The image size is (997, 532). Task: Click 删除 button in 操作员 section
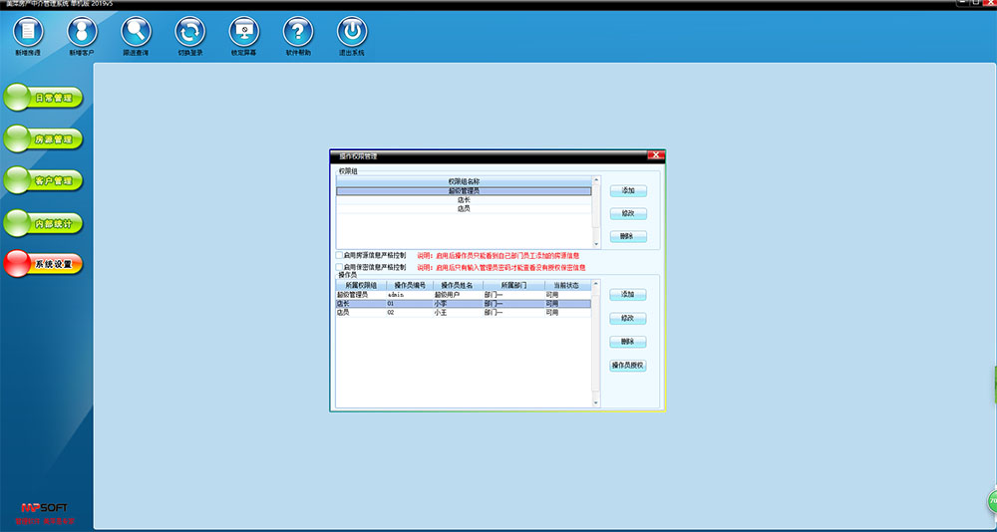628,342
